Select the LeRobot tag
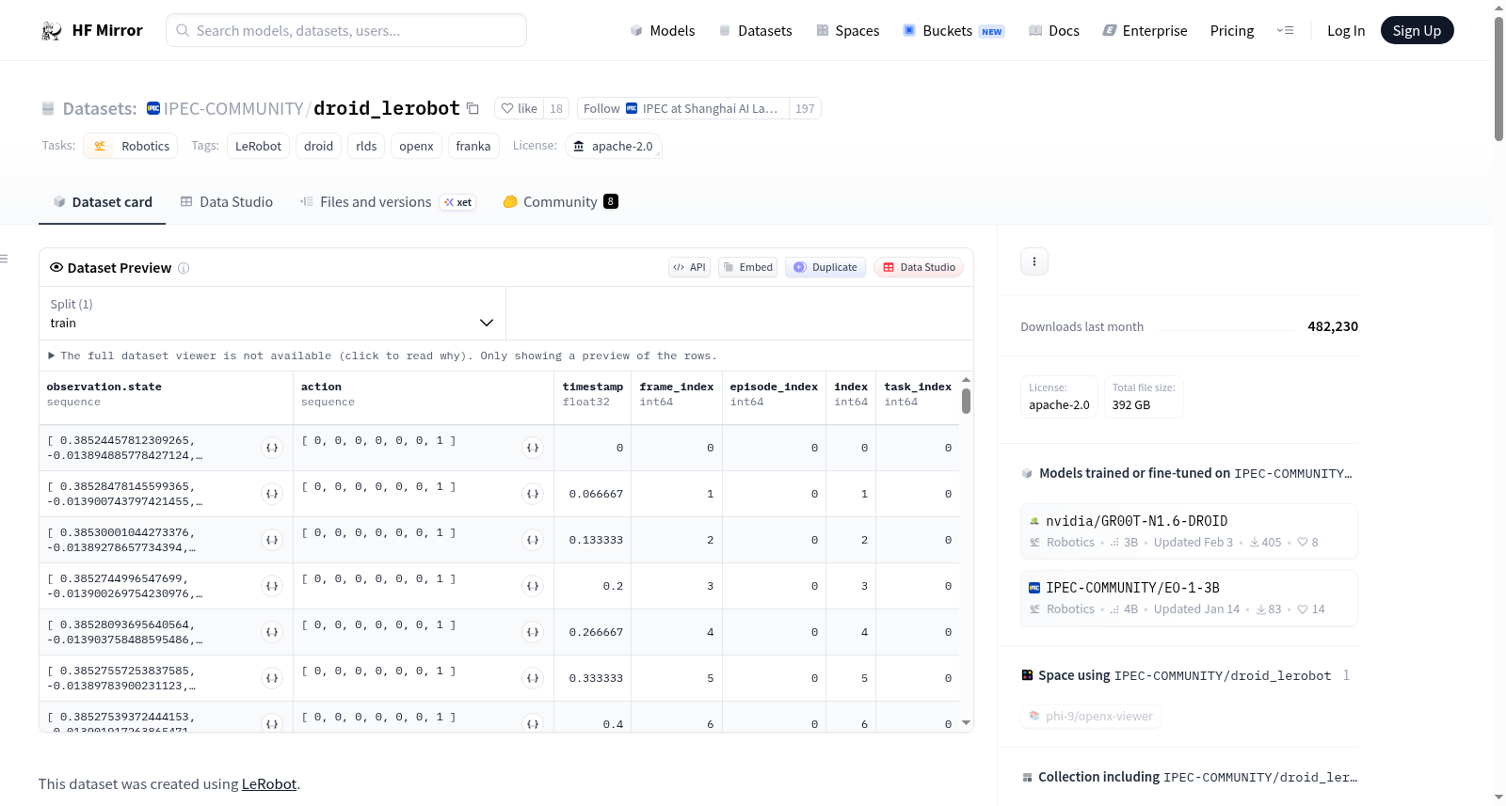Viewport: 1506px width, 806px height. point(258,147)
